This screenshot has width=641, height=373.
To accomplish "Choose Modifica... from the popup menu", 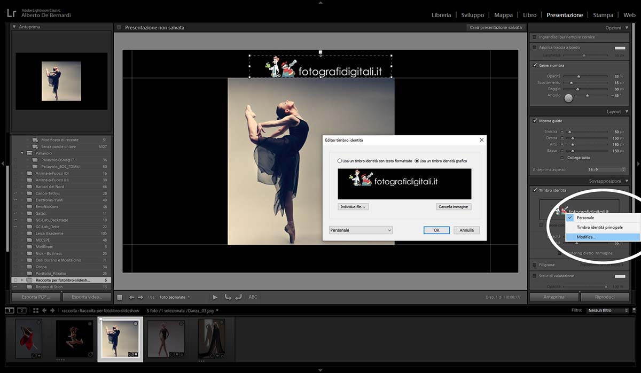I will coord(586,237).
